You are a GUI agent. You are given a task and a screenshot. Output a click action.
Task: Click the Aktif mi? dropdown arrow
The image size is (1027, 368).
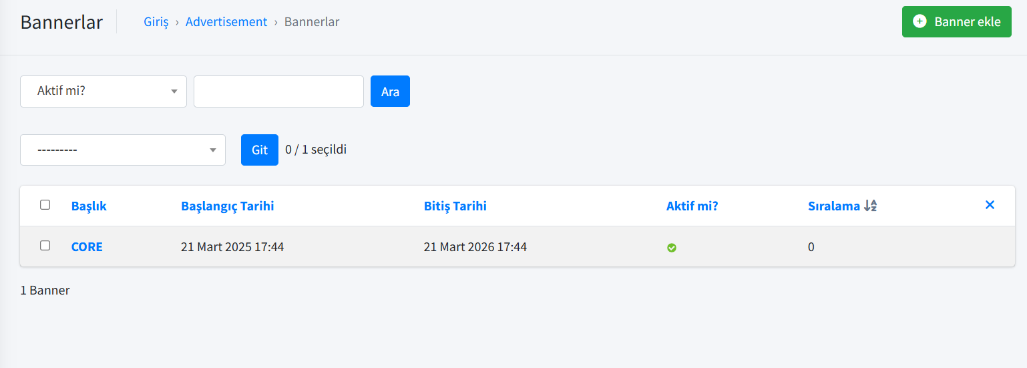click(x=174, y=91)
